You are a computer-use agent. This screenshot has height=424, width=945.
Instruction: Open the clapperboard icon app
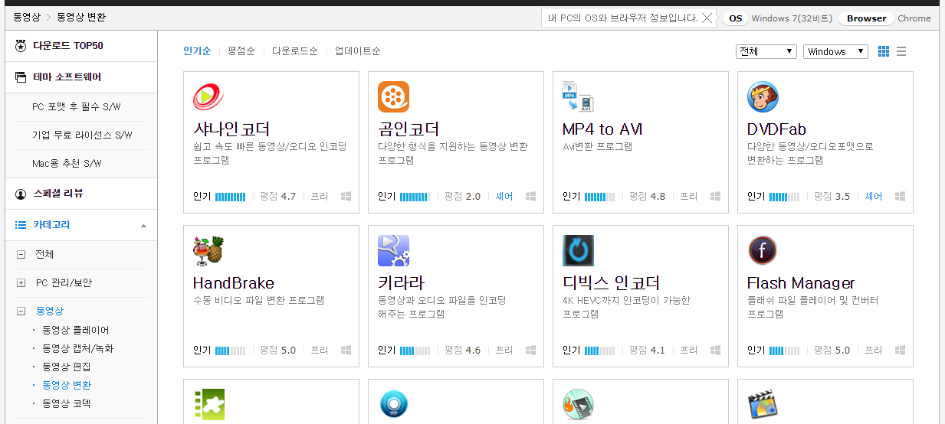763,404
